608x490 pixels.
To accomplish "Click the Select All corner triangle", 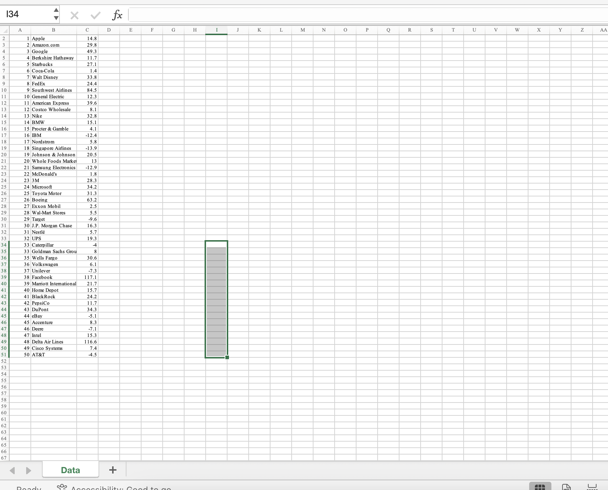I will click(x=5, y=30).
